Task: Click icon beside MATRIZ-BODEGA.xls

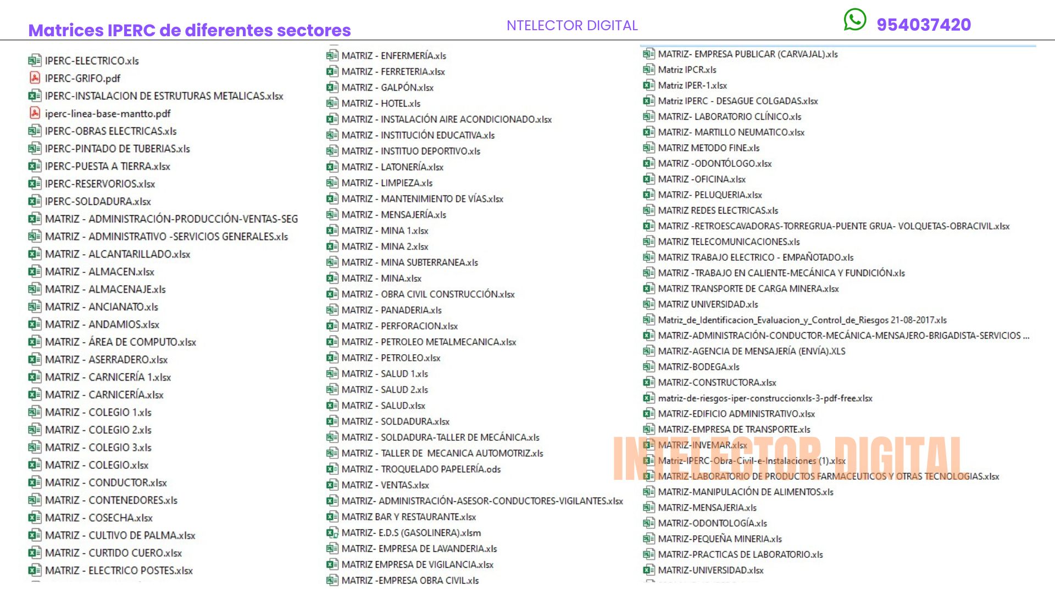Action: point(648,367)
